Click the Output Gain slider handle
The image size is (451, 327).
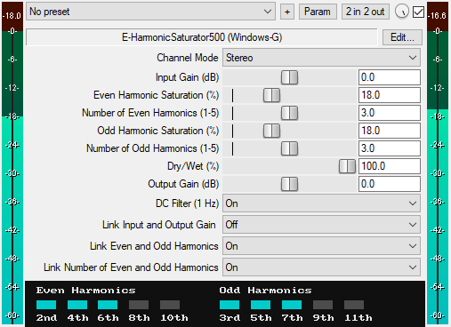[289, 184]
